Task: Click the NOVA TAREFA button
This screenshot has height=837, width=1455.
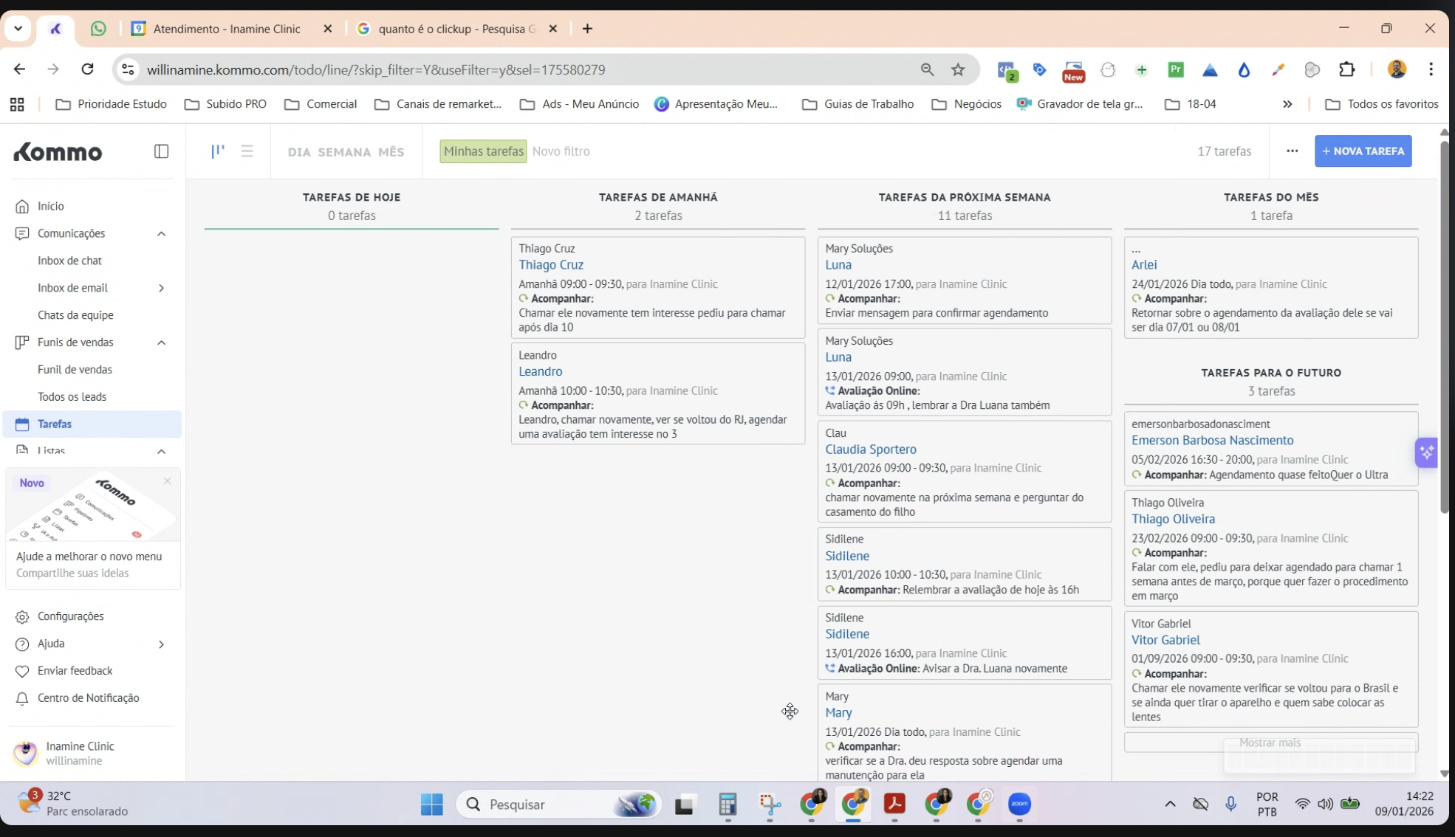Action: (x=1363, y=151)
